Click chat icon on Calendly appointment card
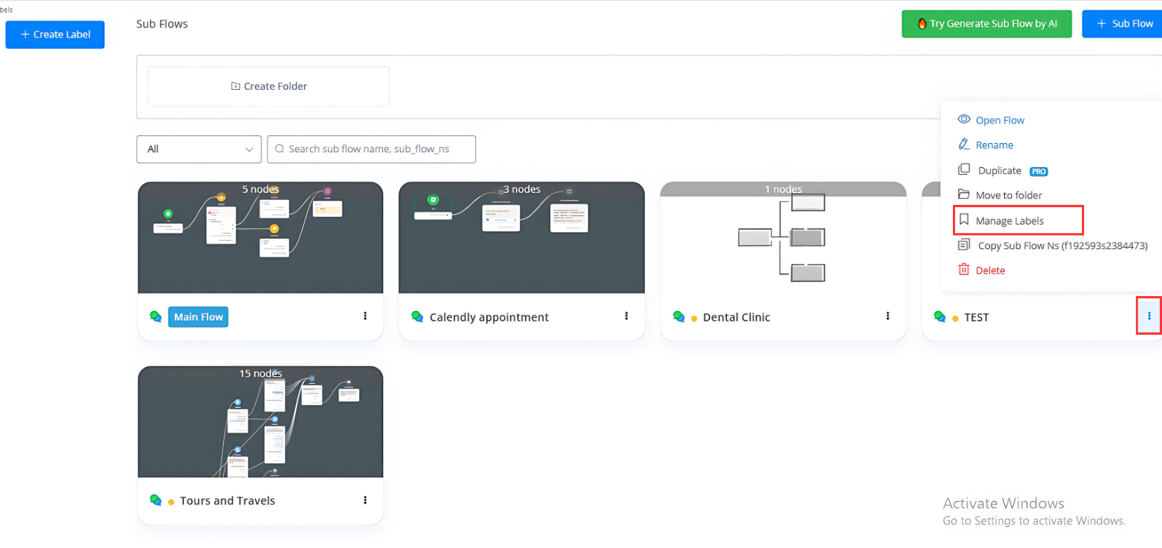 pos(418,317)
